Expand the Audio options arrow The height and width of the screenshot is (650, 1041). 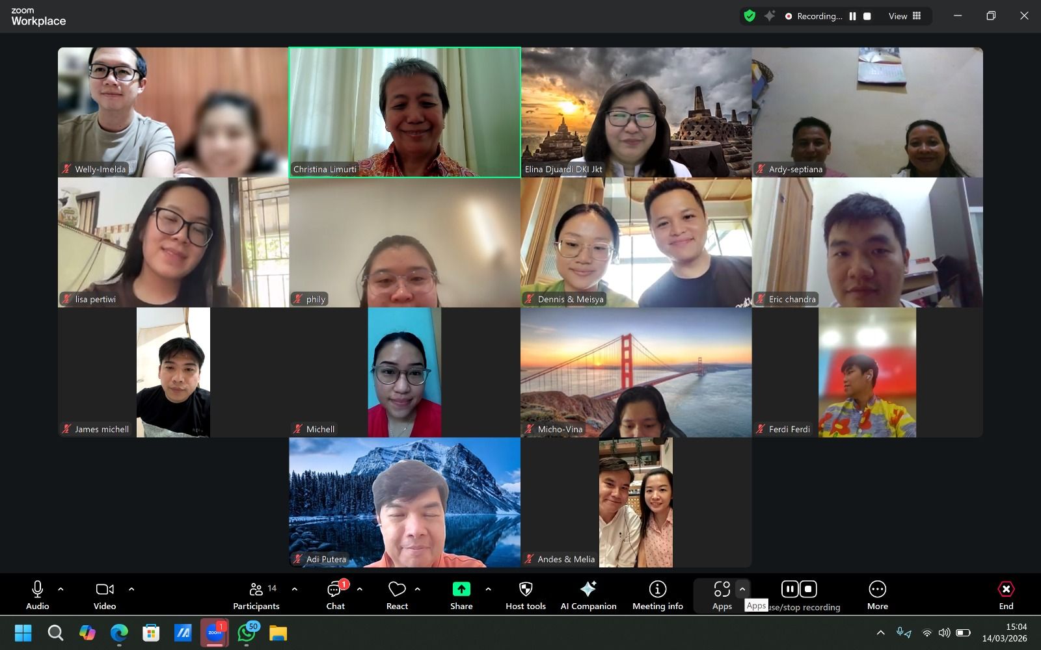(x=61, y=590)
